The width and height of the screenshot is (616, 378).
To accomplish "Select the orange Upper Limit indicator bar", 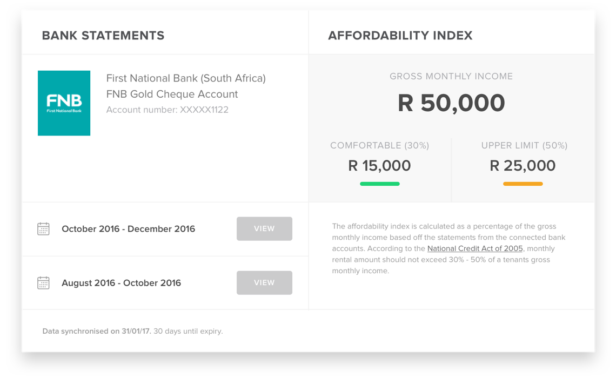I will coord(523,184).
